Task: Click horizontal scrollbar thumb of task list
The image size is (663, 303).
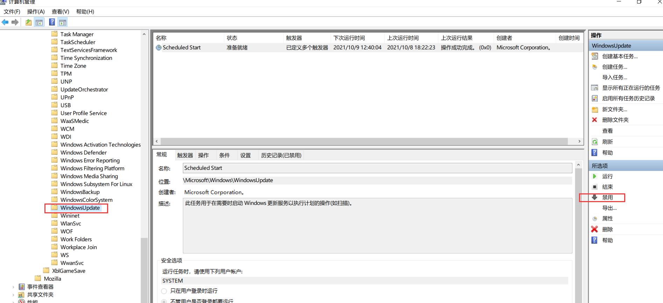Action: pyautogui.click(x=364, y=142)
